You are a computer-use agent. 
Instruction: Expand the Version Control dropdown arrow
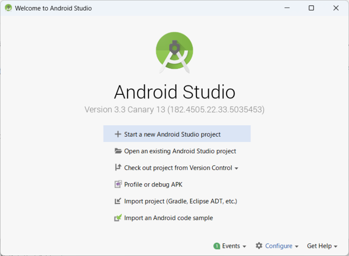pos(236,168)
